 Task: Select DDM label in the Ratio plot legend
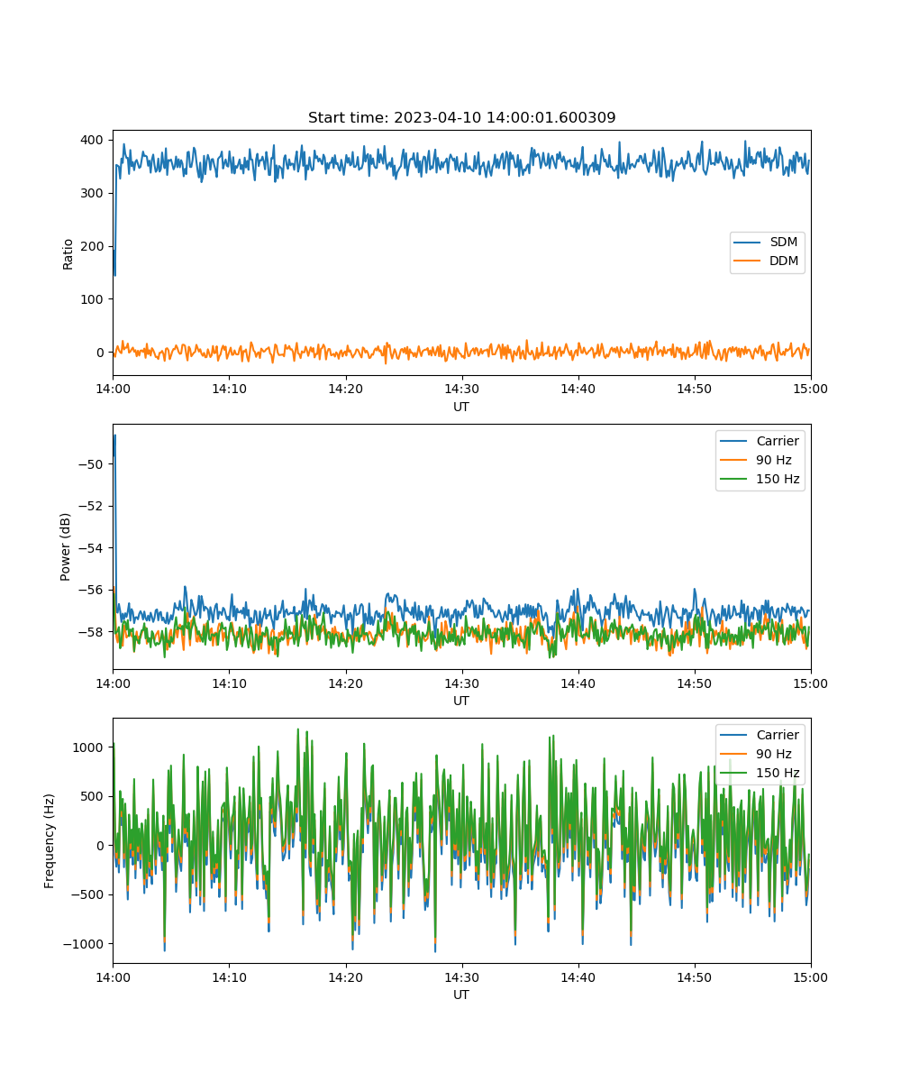(783, 261)
